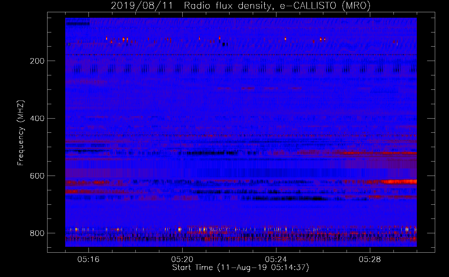This screenshot has height=277, width=449.
Task: Click the 05:28 time tick label
Action: (x=370, y=260)
